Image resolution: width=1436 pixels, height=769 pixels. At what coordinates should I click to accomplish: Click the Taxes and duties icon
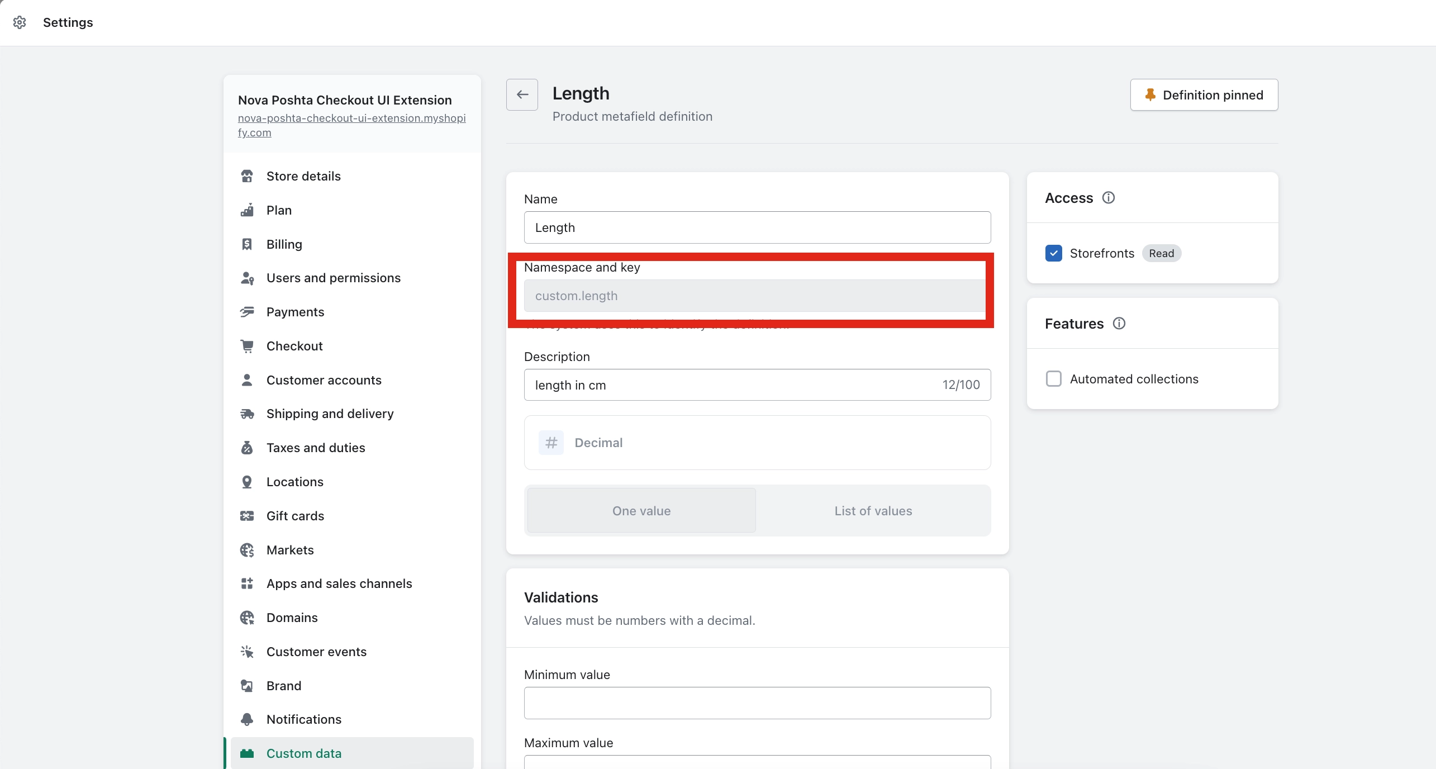coord(247,448)
